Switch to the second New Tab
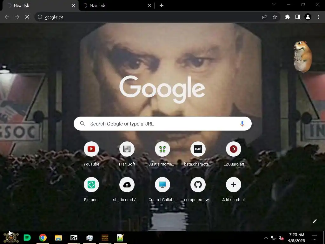The height and width of the screenshot is (244, 325). pyautogui.click(x=116, y=5)
